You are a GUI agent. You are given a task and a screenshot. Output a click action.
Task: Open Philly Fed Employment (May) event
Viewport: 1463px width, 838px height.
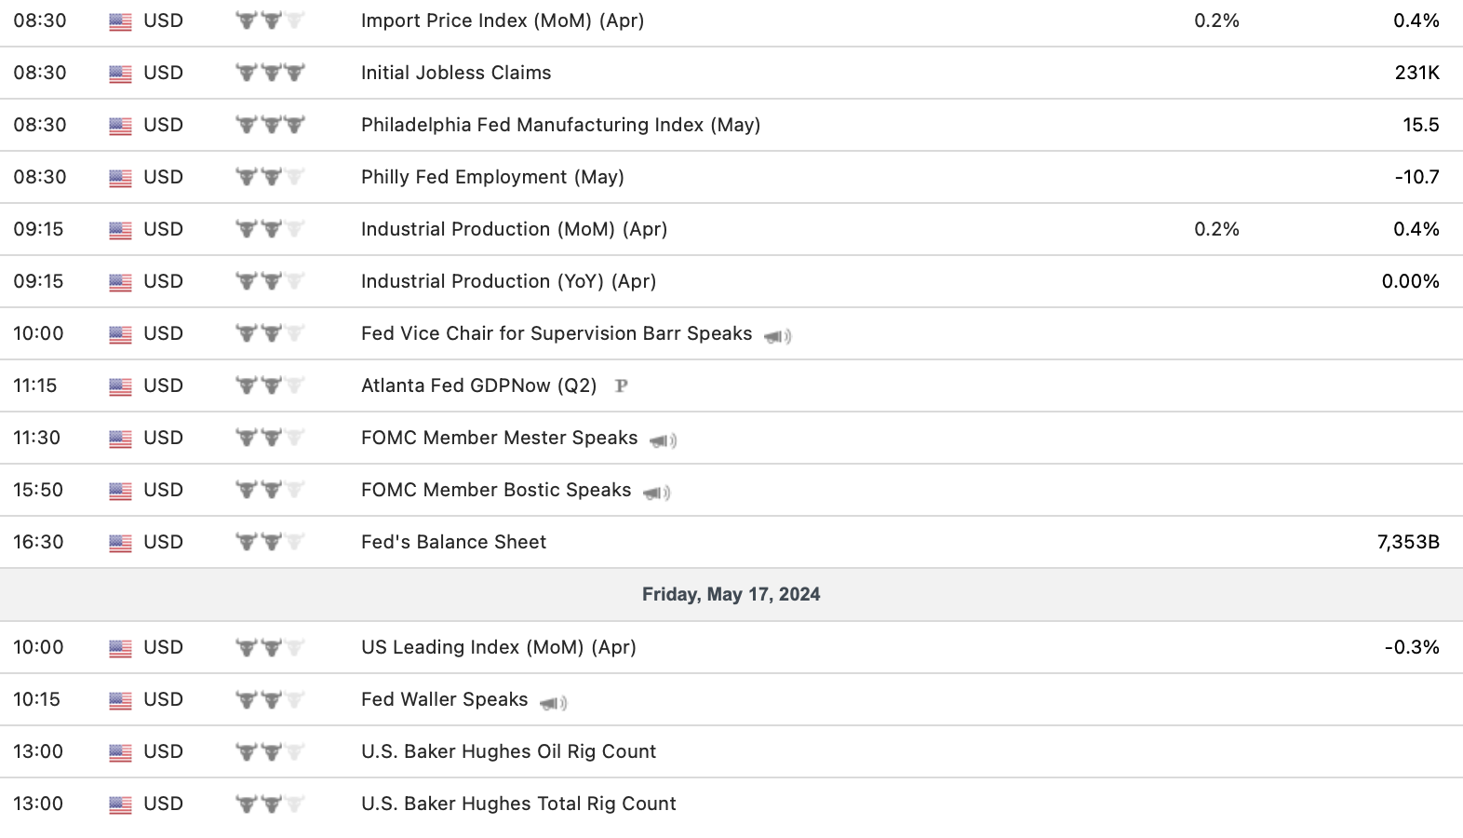[x=492, y=177]
